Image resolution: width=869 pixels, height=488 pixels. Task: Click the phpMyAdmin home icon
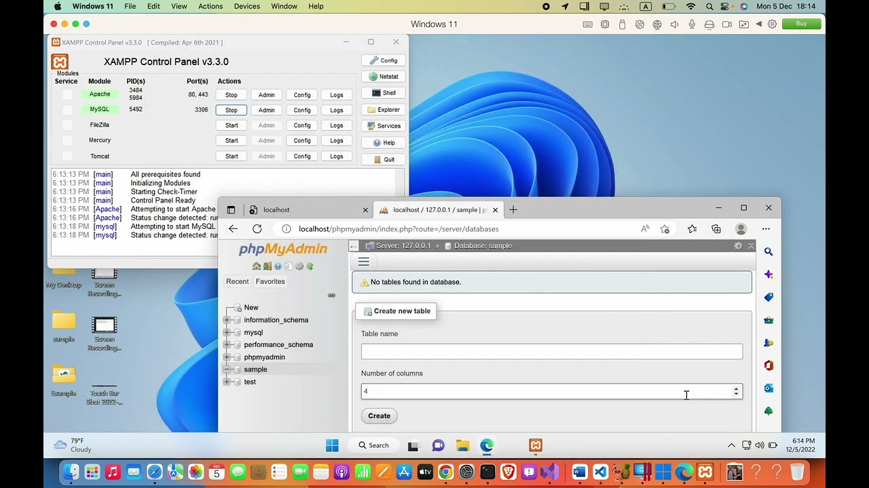(256, 266)
